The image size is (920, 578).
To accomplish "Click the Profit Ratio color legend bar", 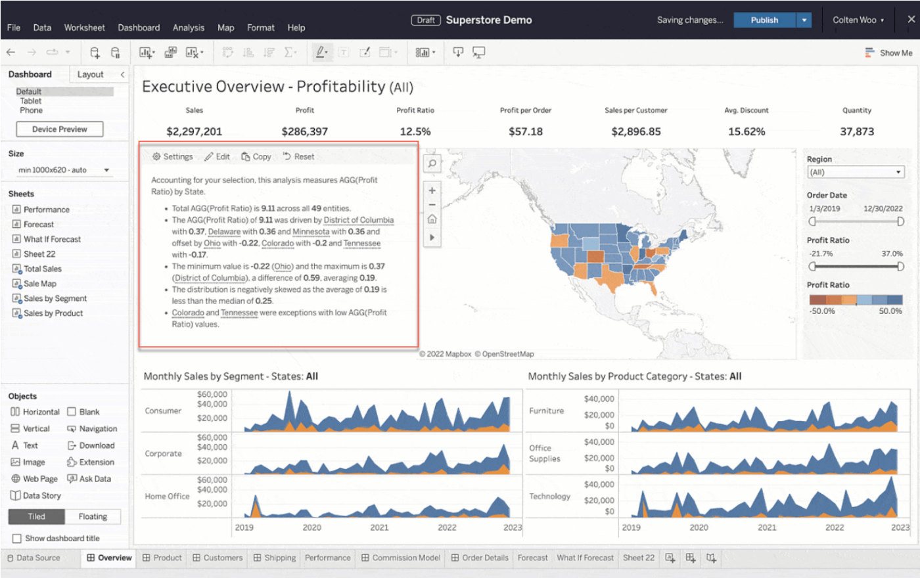I will [856, 300].
